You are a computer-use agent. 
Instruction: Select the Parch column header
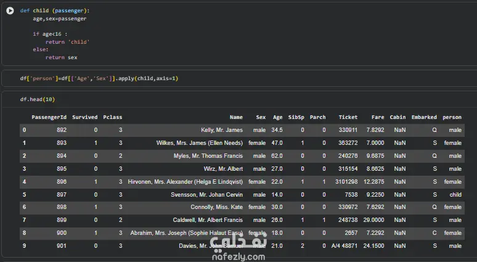317,117
